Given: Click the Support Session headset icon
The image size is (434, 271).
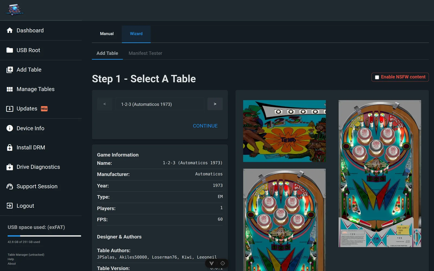Looking at the screenshot, I should pyautogui.click(x=10, y=186).
